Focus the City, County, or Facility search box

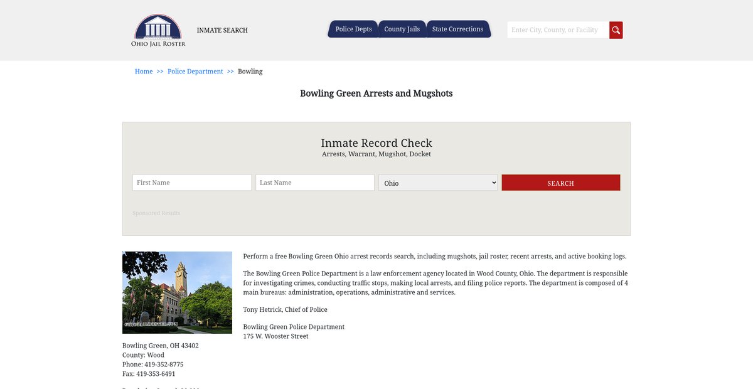tap(557, 30)
